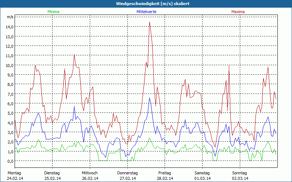The width and height of the screenshot is (292, 182).
Task: Select the 'Donnerstag' day label
Action: [127, 173]
